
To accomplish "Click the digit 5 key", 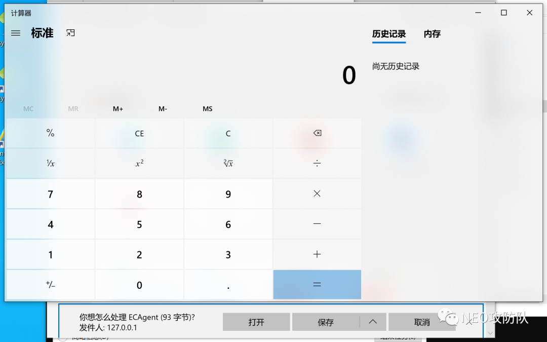I will [x=140, y=224].
